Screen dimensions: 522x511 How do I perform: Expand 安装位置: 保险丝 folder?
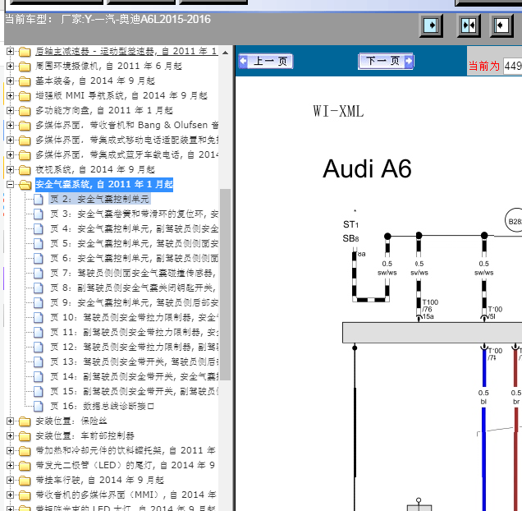[x=11, y=421]
